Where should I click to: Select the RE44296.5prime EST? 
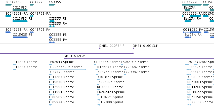click(189, 69)
